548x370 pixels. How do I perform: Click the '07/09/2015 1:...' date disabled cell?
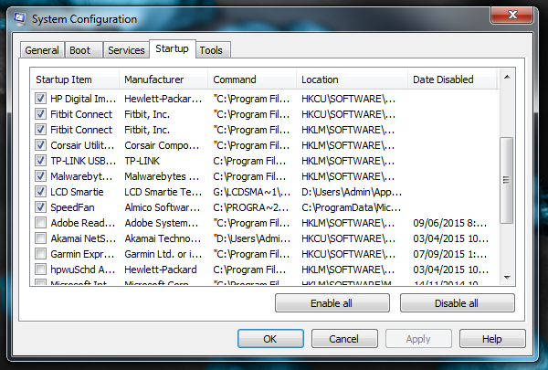tap(449, 254)
